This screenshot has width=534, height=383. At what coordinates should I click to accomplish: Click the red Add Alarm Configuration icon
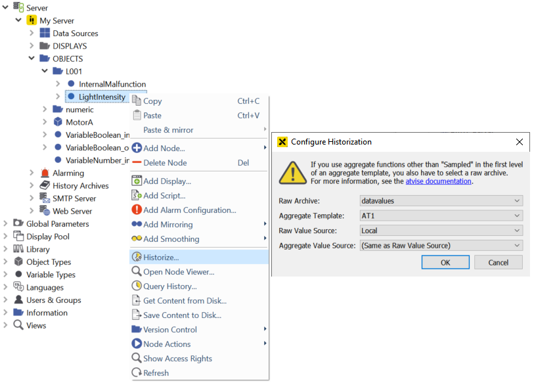137,210
